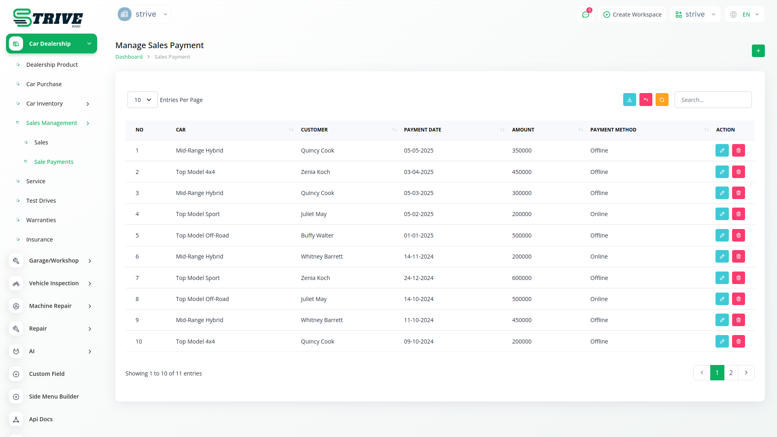Open the Sales submenu item

[x=41, y=142]
